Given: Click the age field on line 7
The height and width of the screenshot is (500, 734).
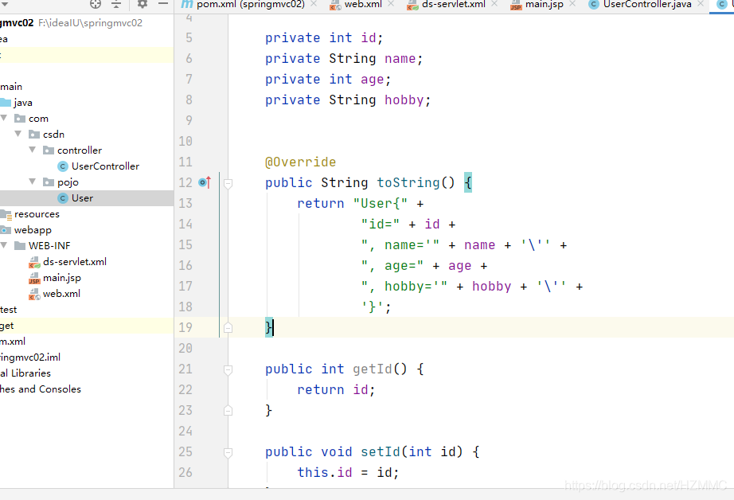Looking at the screenshot, I should tap(372, 79).
